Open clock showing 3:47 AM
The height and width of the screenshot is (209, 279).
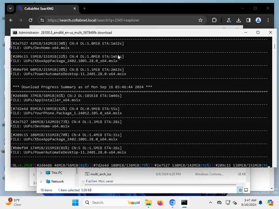[x=248, y=202]
